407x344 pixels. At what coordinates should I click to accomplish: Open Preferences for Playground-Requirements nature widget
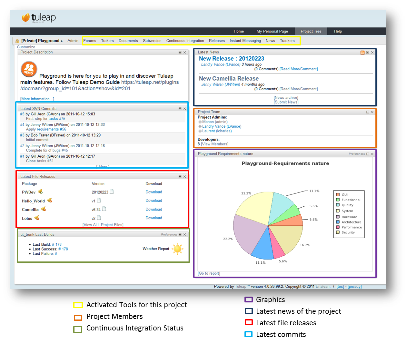click(357, 154)
